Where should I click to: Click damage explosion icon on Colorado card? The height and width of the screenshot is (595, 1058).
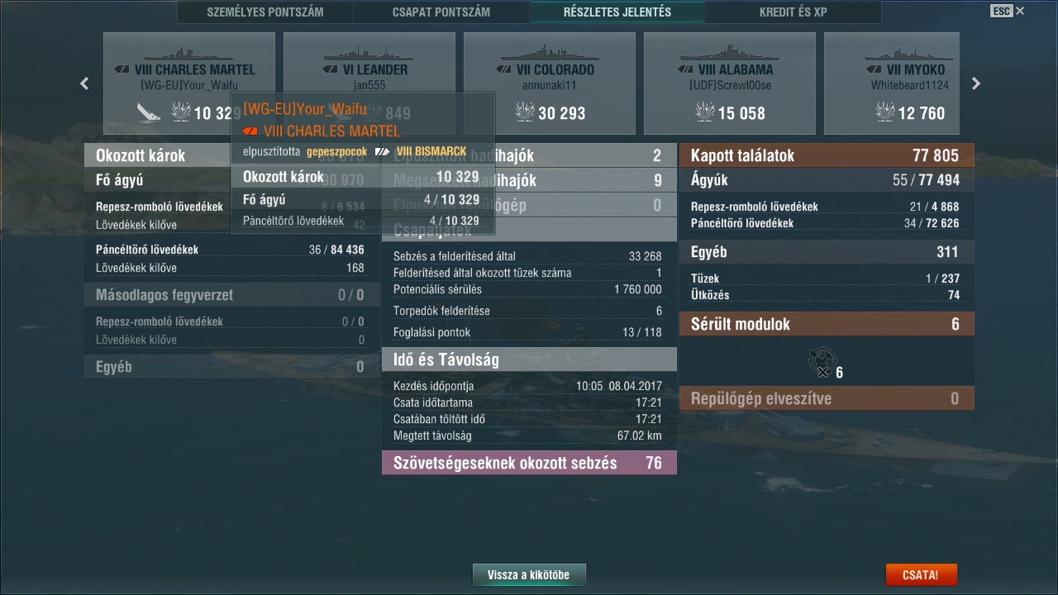pos(525,112)
